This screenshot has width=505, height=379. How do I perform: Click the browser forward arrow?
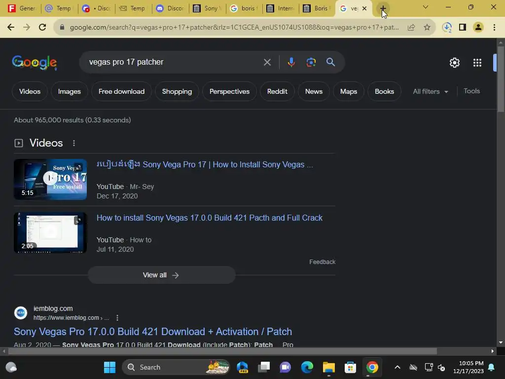tap(27, 28)
